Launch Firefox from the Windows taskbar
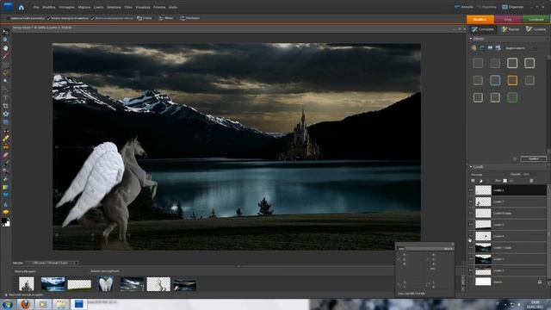Viewport: 551px width, 310px height. pyautogui.click(x=25, y=304)
